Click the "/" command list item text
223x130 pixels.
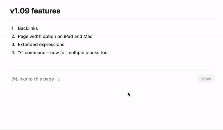pos(62,52)
